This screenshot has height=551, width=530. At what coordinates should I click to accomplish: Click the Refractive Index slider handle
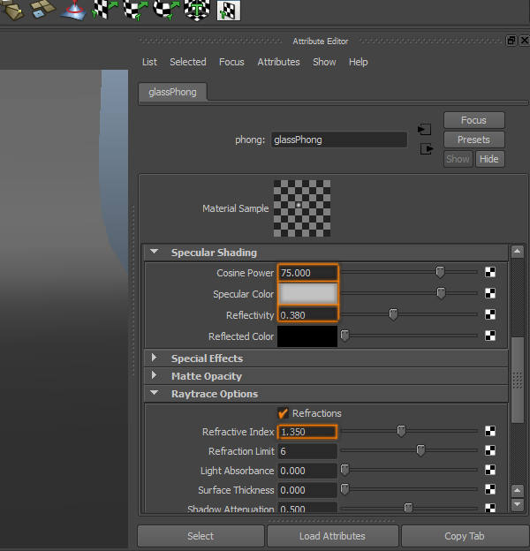(401, 431)
